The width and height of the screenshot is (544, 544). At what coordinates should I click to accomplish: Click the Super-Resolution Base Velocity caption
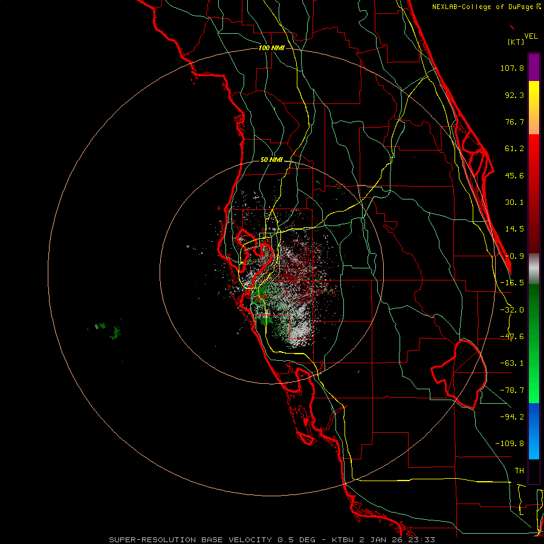pos(271,540)
